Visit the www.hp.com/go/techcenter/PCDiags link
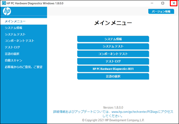 click(x=135, y=112)
